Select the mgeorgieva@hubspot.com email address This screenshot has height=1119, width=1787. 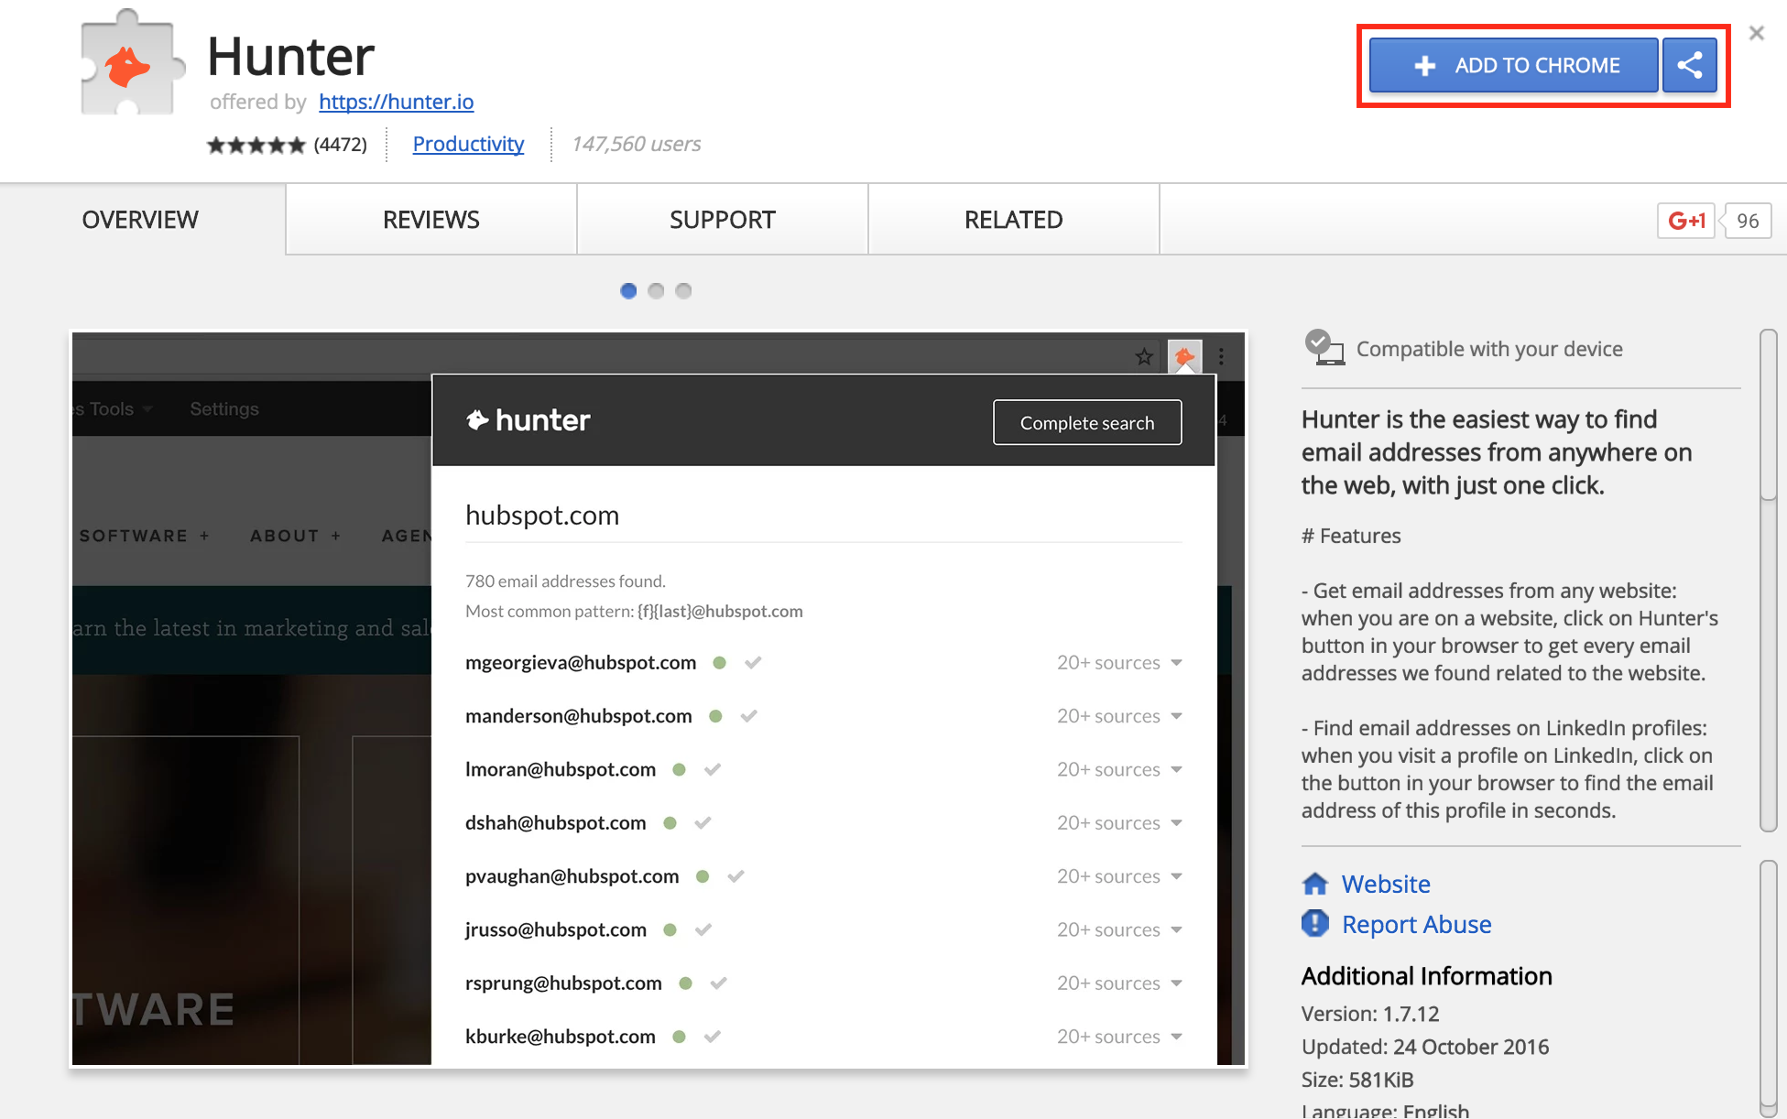coord(581,663)
